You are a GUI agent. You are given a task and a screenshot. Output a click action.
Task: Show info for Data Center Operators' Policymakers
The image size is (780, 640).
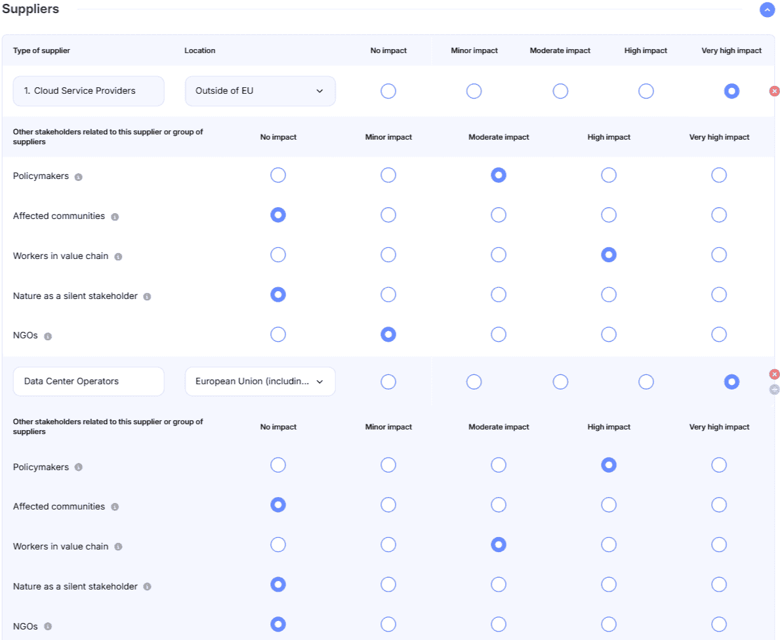click(79, 468)
